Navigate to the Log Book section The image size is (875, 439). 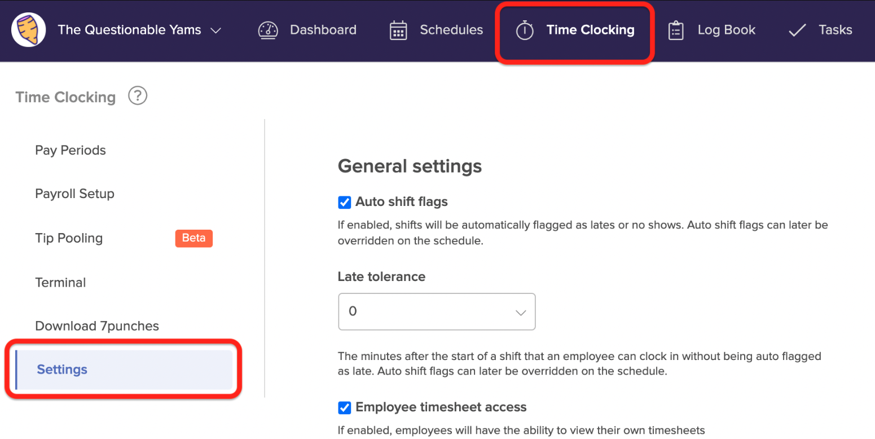pyautogui.click(x=726, y=30)
